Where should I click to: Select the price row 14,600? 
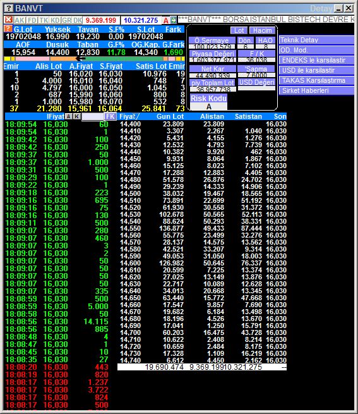(203, 263)
